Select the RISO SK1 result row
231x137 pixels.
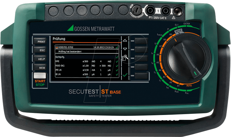87,66
